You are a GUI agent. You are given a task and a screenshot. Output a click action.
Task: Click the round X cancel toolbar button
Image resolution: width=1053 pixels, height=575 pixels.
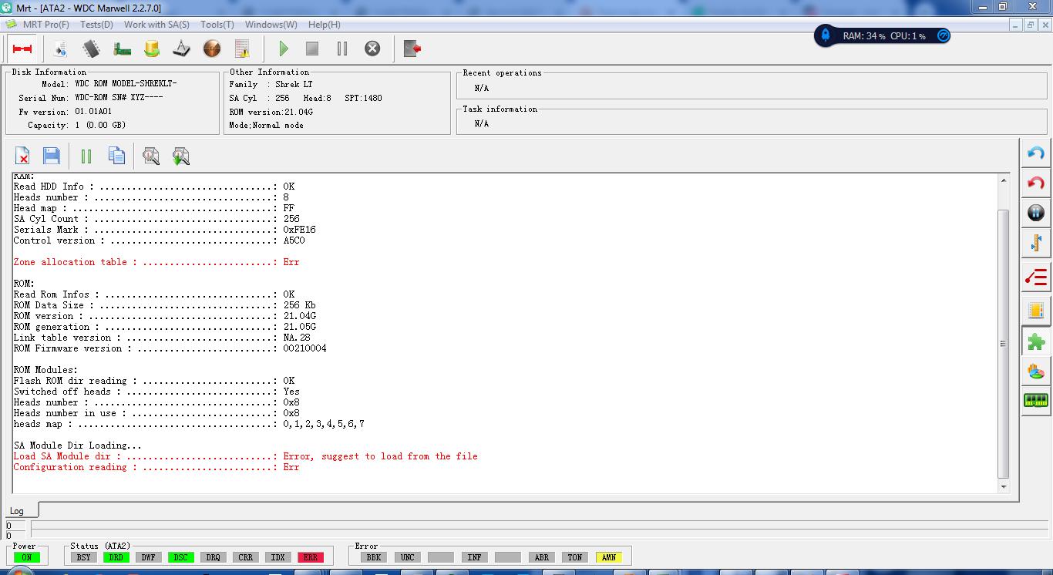[372, 49]
